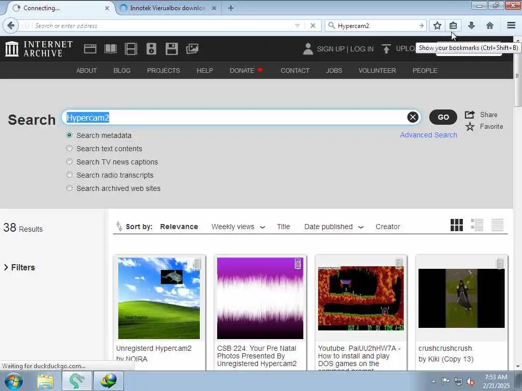522x391 pixels.
Task: Open the CONTACT menu item
Action: 295,70
